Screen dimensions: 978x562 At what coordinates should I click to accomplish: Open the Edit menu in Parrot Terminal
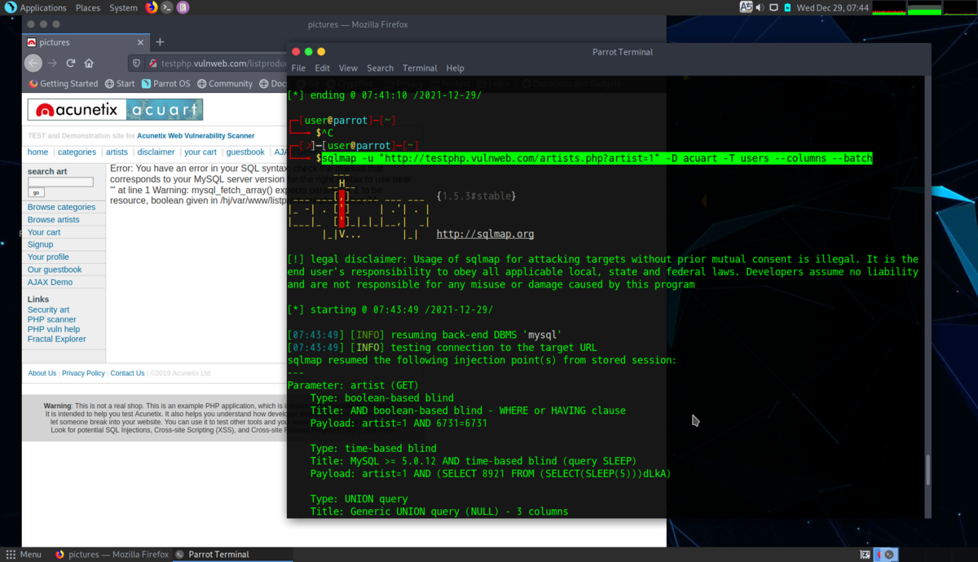pos(323,68)
